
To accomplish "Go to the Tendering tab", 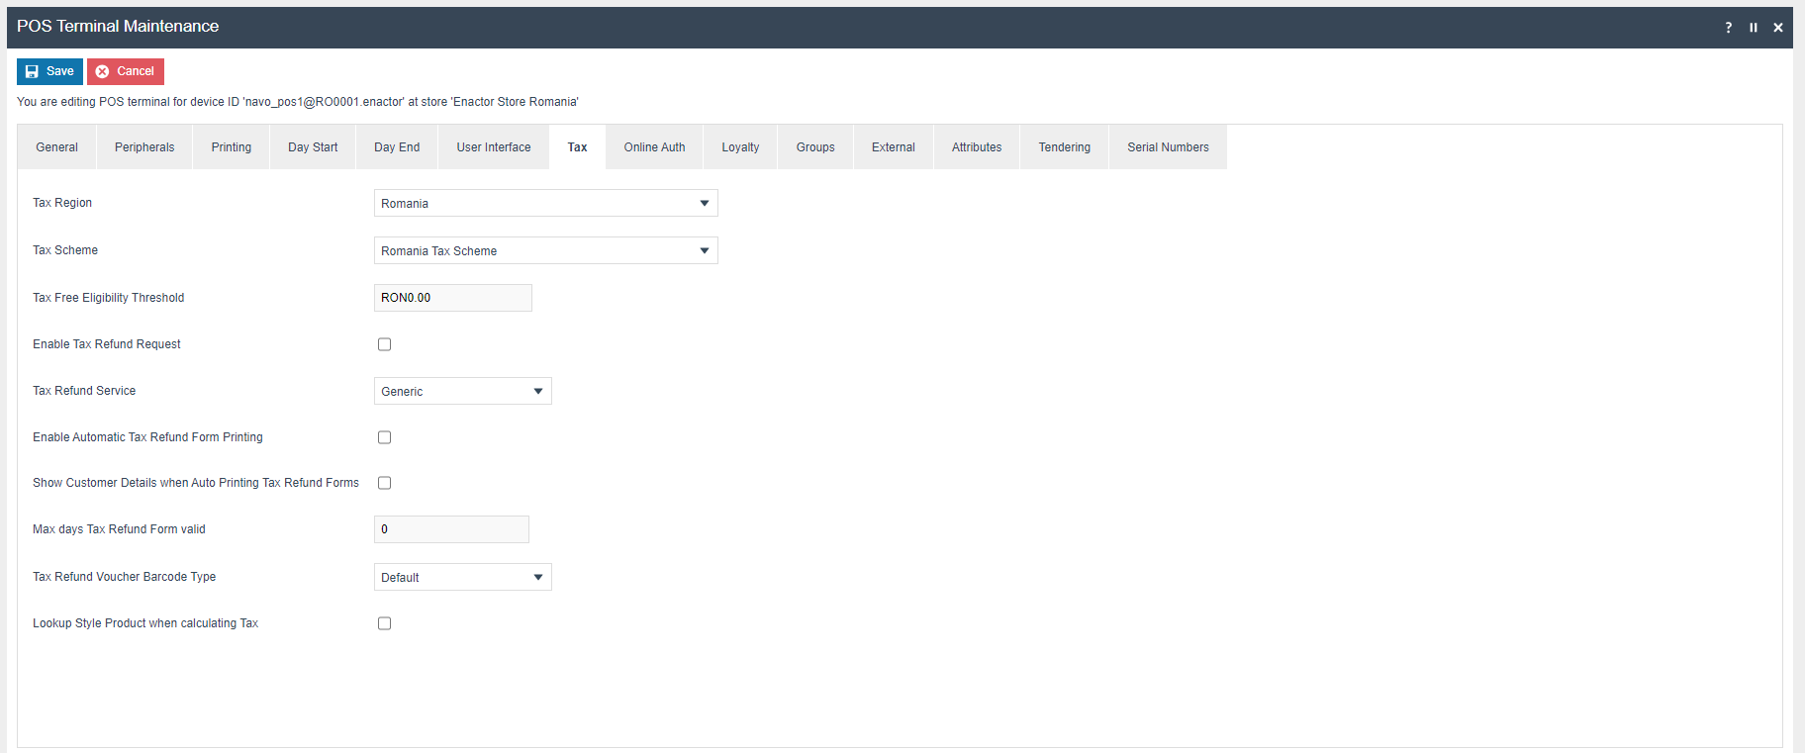I will click(x=1064, y=147).
